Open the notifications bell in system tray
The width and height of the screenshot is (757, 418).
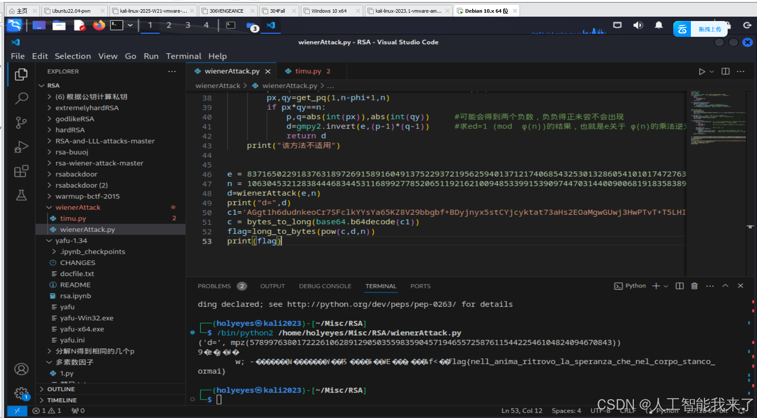click(x=658, y=25)
